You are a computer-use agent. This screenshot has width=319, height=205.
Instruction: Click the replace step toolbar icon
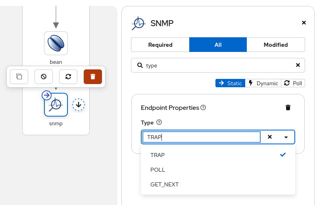[x=68, y=77]
